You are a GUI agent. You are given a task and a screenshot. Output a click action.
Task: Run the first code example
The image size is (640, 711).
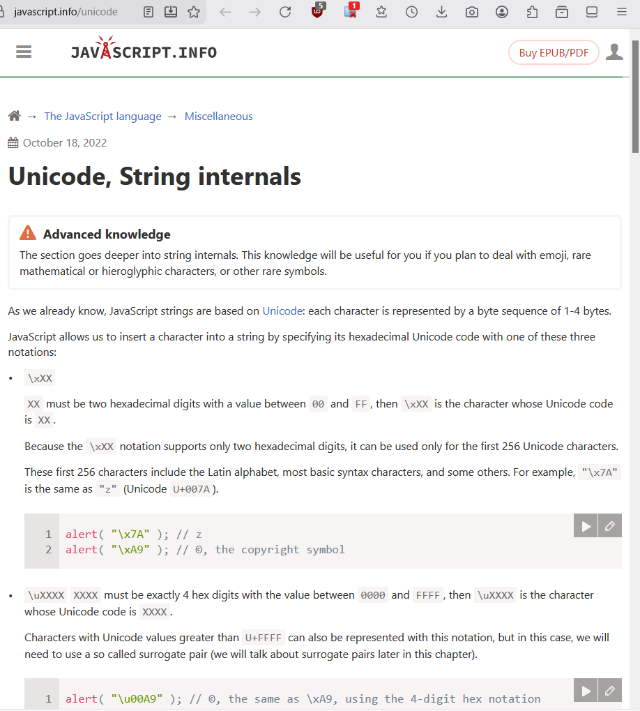pos(585,525)
